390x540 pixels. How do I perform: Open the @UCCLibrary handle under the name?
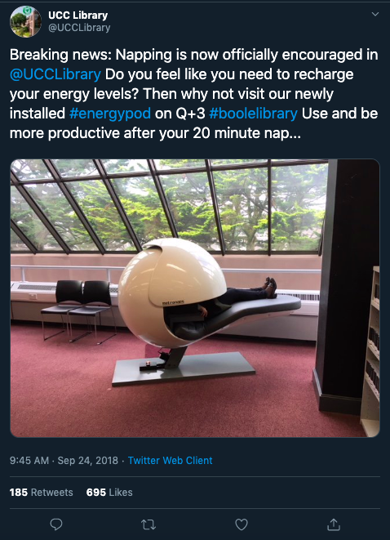coord(79,28)
